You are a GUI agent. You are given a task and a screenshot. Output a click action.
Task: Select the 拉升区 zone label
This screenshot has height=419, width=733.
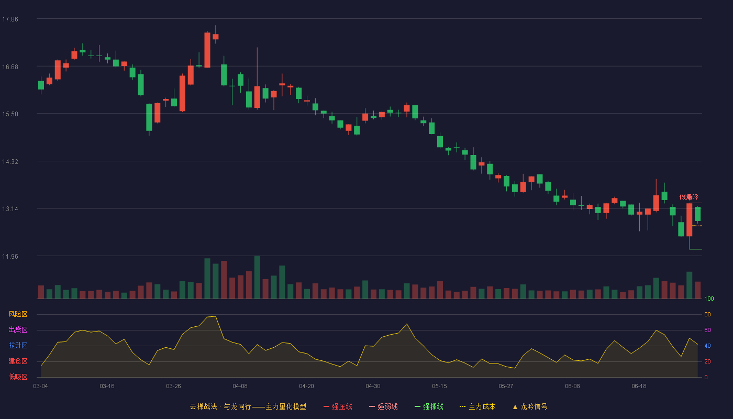coord(18,346)
